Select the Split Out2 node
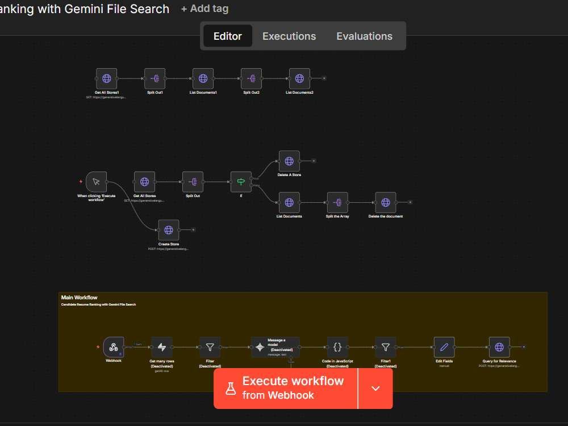The height and width of the screenshot is (426, 568). pos(251,78)
